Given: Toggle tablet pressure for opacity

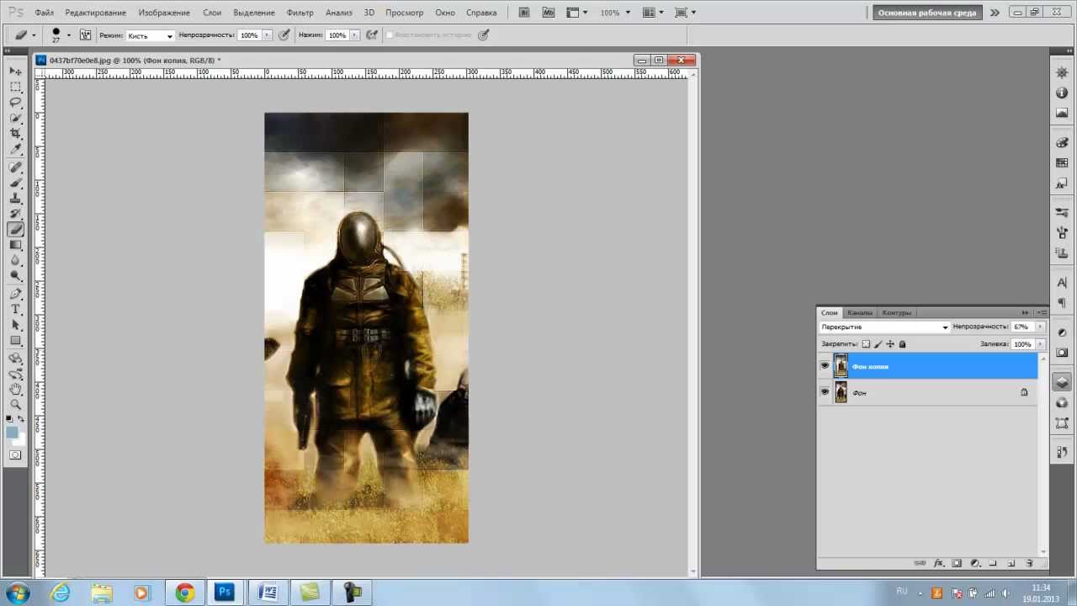Looking at the screenshot, I should click(x=284, y=35).
